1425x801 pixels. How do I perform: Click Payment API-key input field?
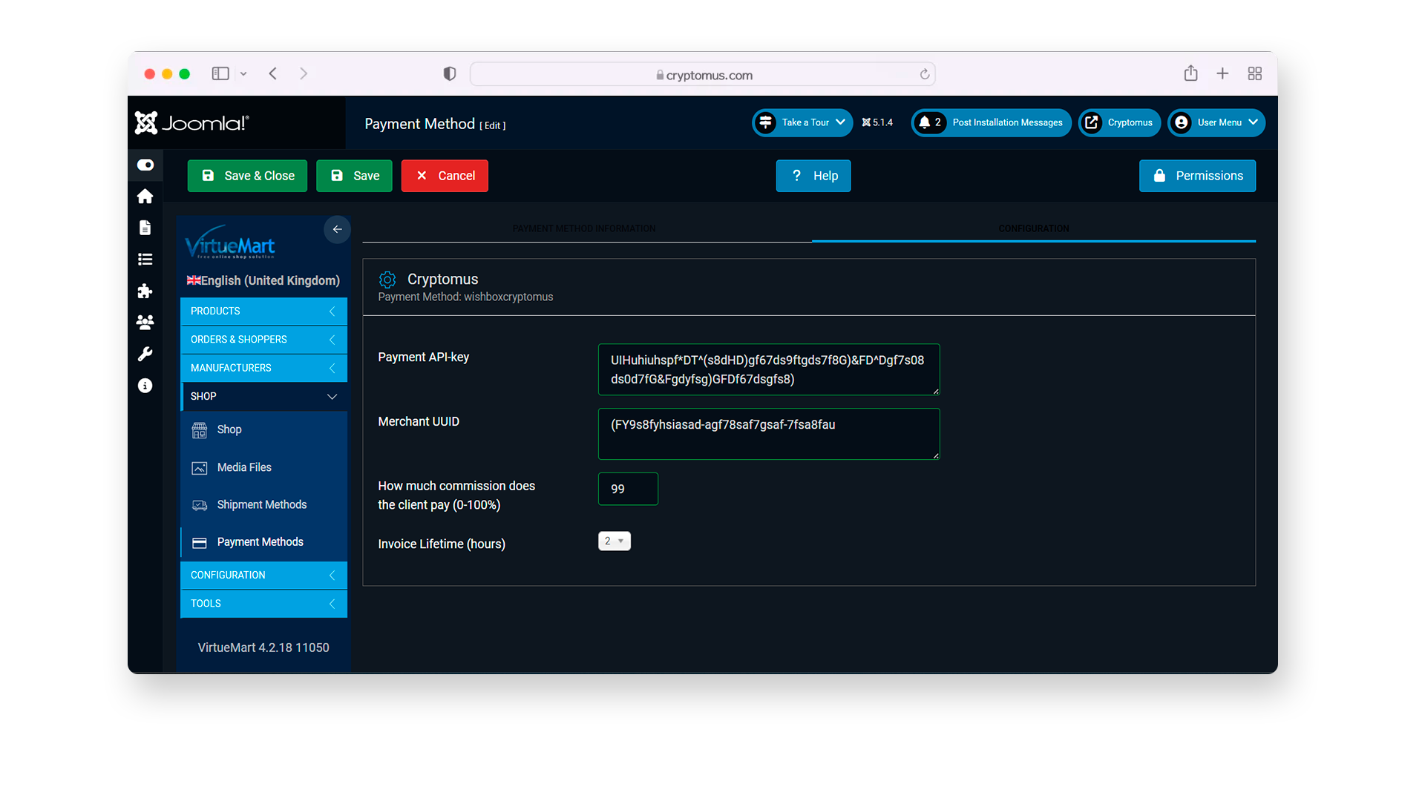click(768, 369)
